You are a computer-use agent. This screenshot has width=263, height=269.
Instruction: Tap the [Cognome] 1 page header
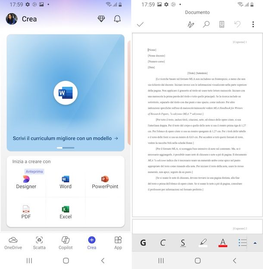(240, 42)
